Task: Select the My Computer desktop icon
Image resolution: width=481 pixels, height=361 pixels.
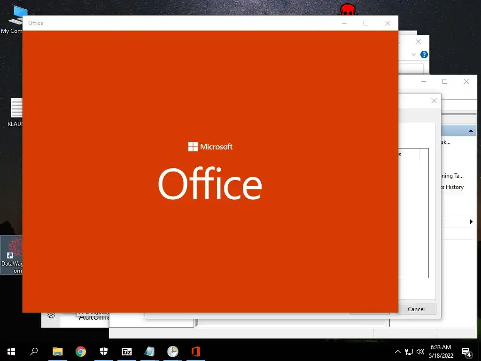Action: pyautogui.click(x=12, y=20)
